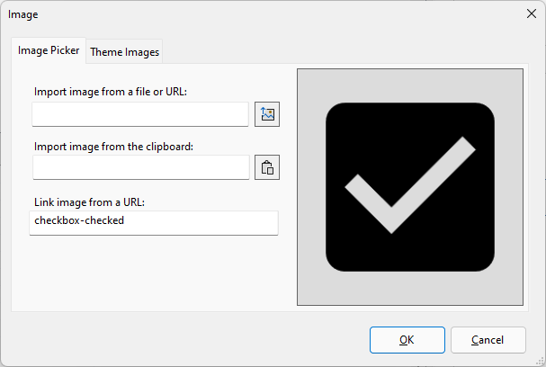Image resolution: width=546 pixels, height=367 pixels.
Task: Click the white checkmark in the preview
Action: pyautogui.click(x=410, y=185)
